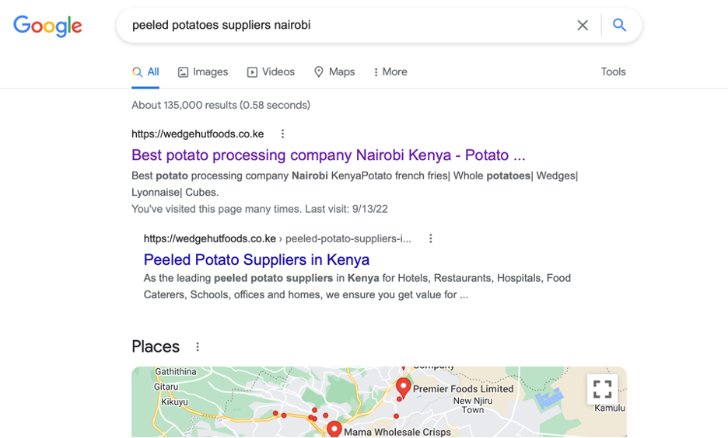Open Best potato processing company Nairobi Kenya link
Viewport: 728px width, 438px height.
[x=328, y=155]
